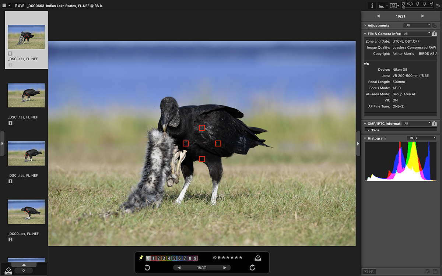
Task: Set zoom to x4
Action: pos(431,3)
